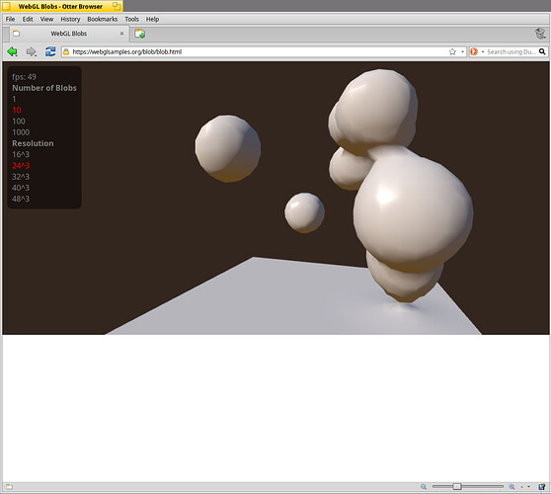Zoom out using the status bar magnifier

pos(424,487)
